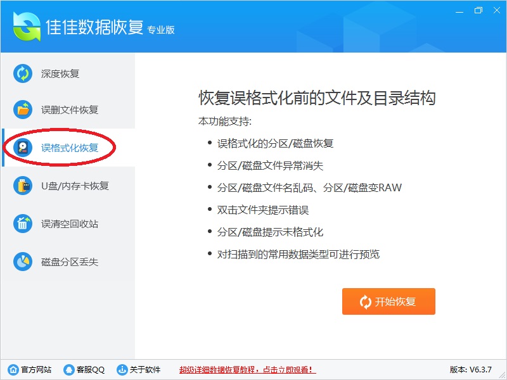The width and height of the screenshot is (507, 380).
Task: Click the 磁盘分区丢失 pie chart icon
Action: (x=23, y=262)
